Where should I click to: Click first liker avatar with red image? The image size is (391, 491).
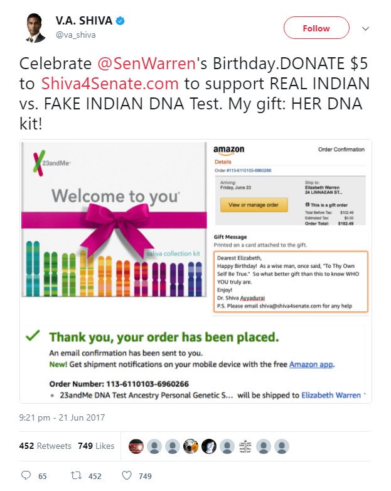tap(136, 446)
